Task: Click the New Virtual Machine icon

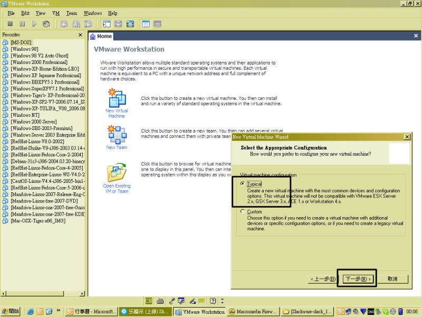Action: pyautogui.click(x=117, y=98)
